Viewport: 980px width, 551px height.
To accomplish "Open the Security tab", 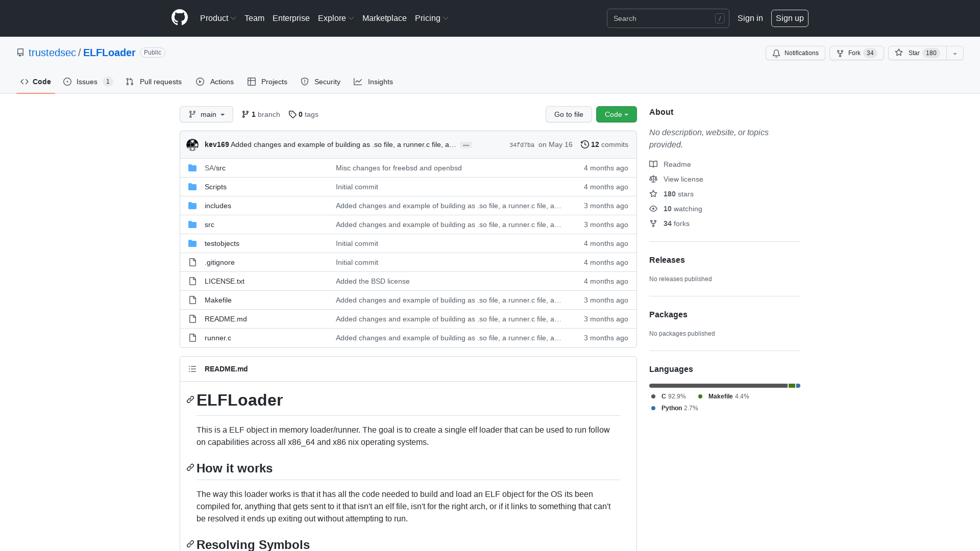I will point(321,82).
